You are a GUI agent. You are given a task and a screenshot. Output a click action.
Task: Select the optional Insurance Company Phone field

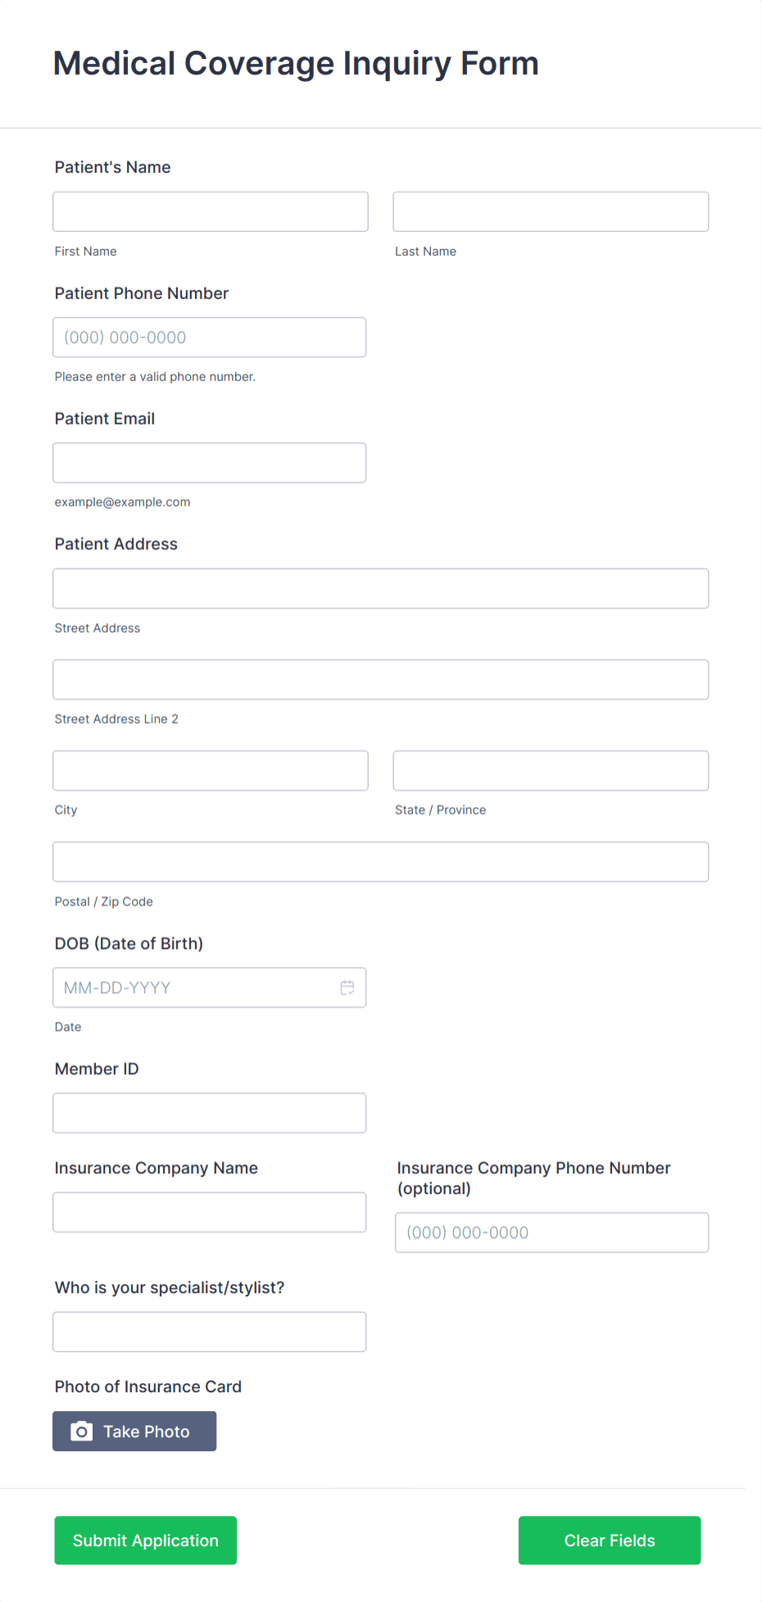point(551,1232)
